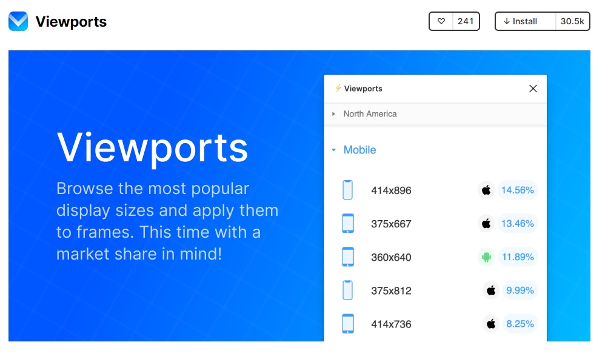Click the Viewports title in panel header
This screenshot has height=359, width=608.
pyautogui.click(x=363, y=89)
